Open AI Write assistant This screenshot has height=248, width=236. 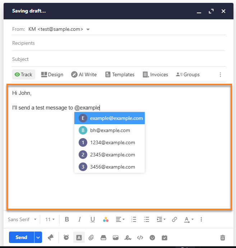point(84,74)
